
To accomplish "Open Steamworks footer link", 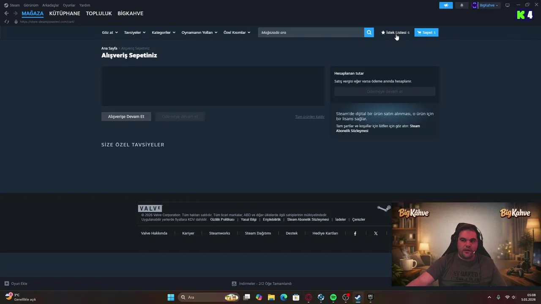I will 220,233.
